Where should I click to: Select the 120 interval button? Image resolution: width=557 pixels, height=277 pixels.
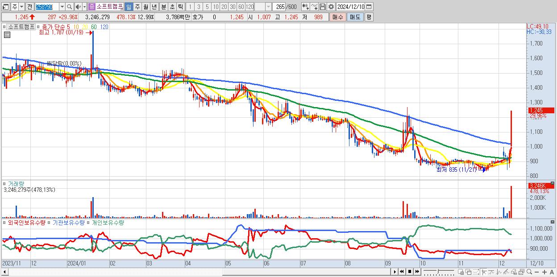(x=249, y=7)
